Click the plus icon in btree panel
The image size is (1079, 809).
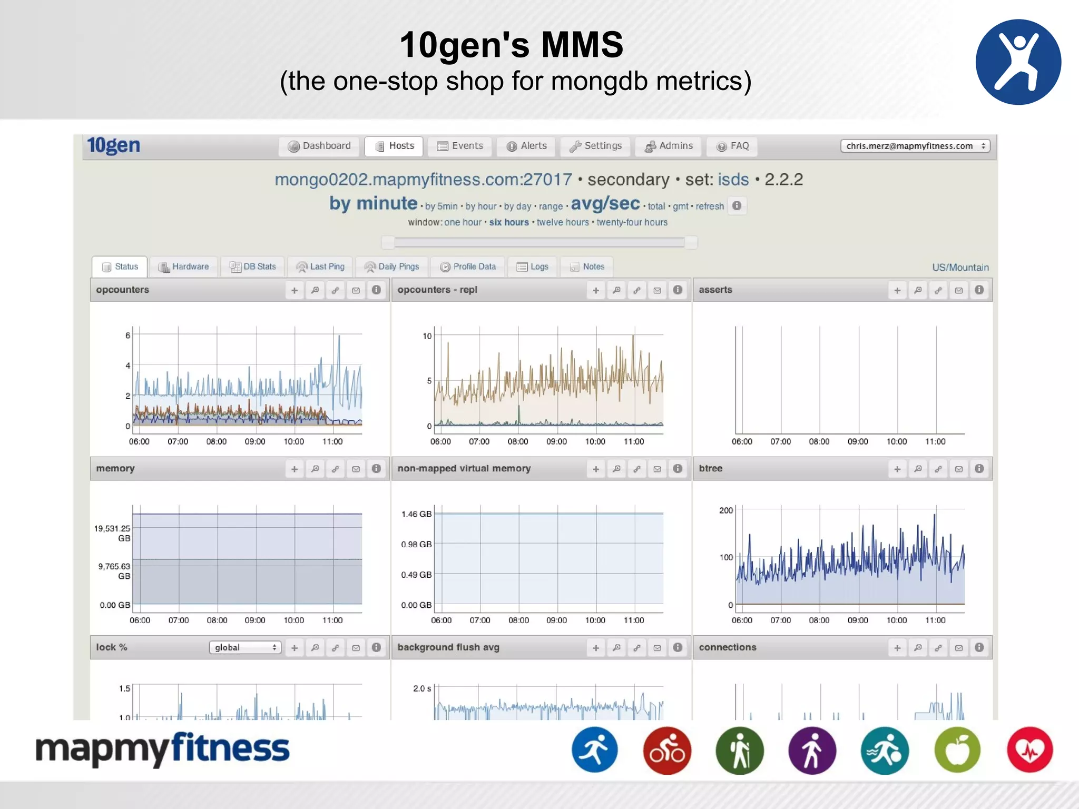(897, 469)
